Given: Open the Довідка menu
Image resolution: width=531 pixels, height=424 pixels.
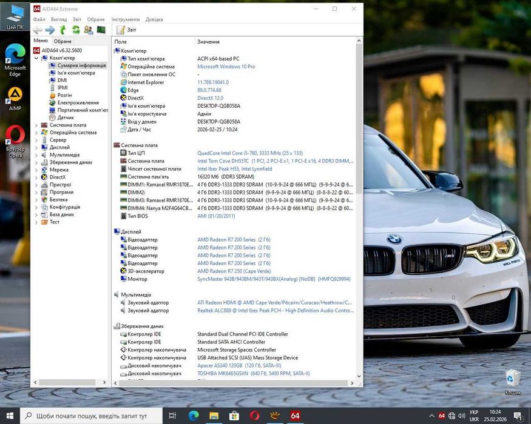Looking at the screenshot, I should [x=154, y=19].
